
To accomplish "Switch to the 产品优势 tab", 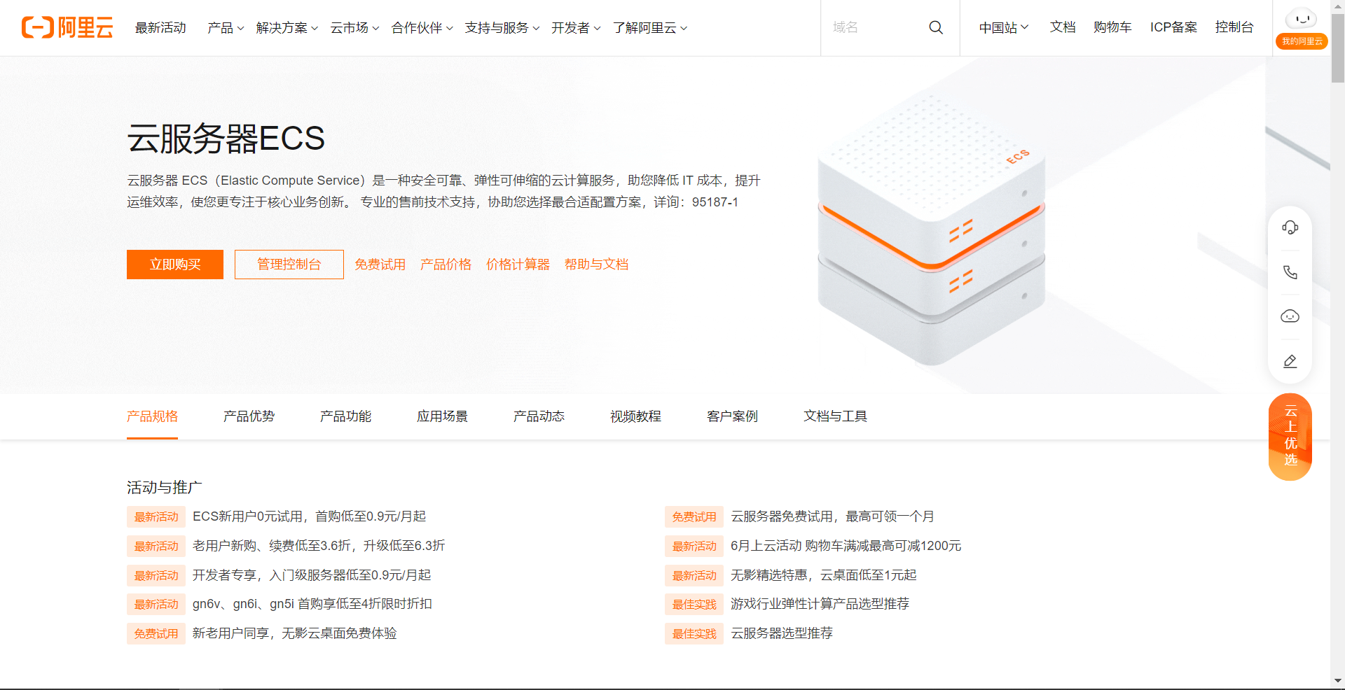I will (249, 416).
